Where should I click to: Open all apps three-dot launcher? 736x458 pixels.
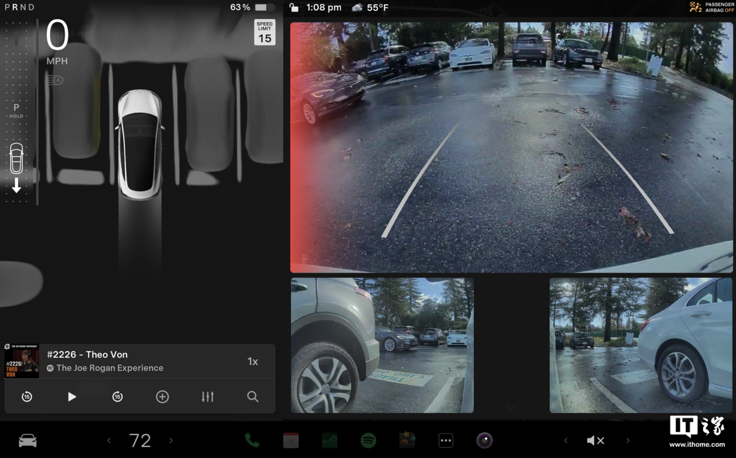click(446, 440)
